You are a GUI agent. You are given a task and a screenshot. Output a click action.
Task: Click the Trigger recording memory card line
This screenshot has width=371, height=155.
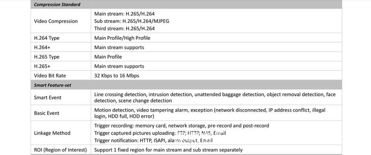coord(181,126)
